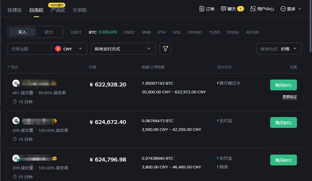Click the filter funnel icon
Image resolution: width=312 pixels, height=181 pixels.
(166, 49)
